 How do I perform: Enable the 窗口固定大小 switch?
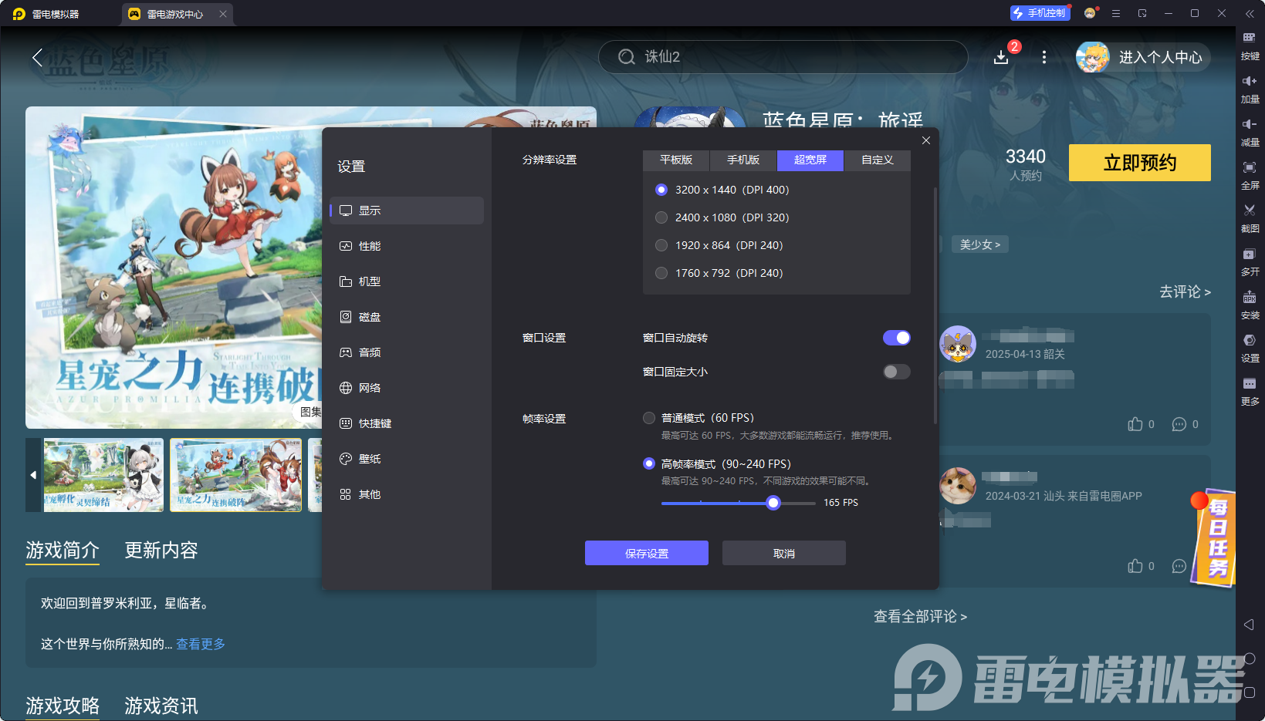pyautogui.click(x=897, y=372)
